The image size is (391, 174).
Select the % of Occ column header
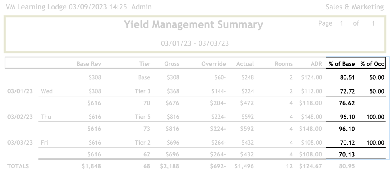(x=373, y=64)
